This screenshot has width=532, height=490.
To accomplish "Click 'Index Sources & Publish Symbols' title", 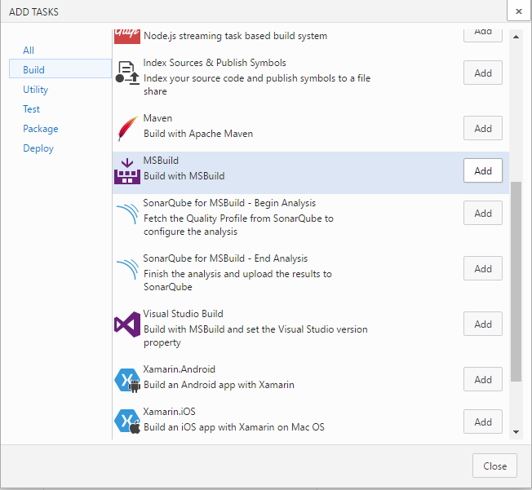I will pyautogui.click(x=215, y=63).
